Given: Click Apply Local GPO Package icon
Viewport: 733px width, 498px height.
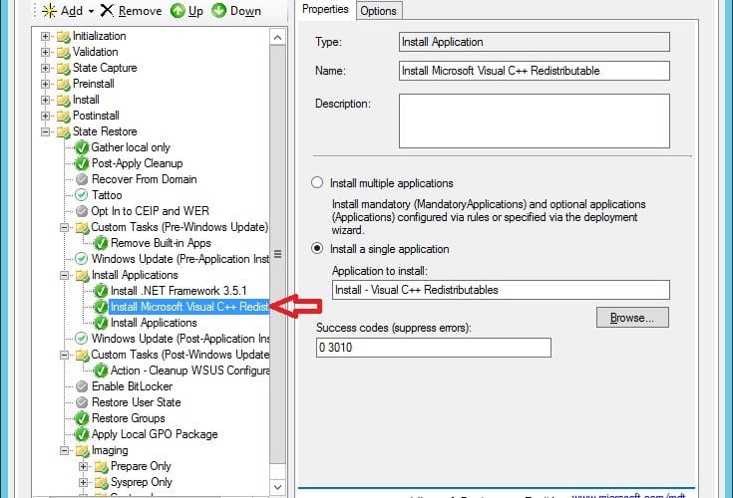Looking at the screenshot, I should tap(82, 434).
